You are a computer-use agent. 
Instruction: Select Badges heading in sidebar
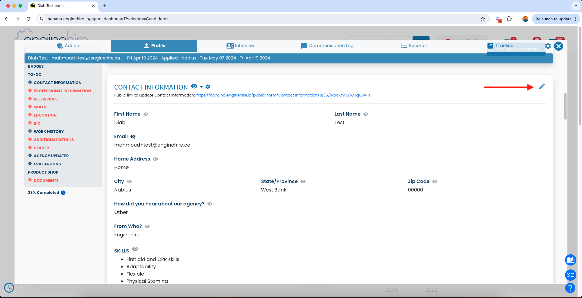(x=36, y=66)
